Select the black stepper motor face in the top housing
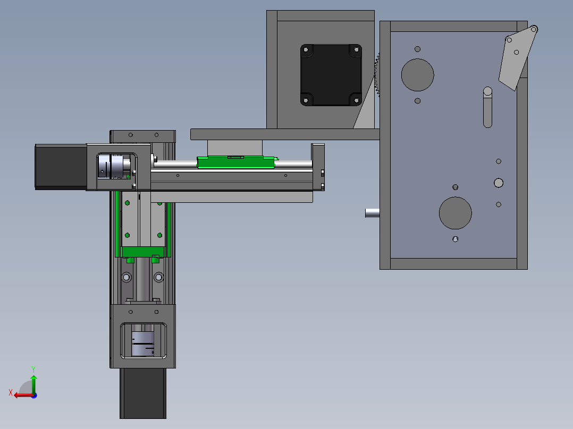573x429 pixels. [331, 75]
